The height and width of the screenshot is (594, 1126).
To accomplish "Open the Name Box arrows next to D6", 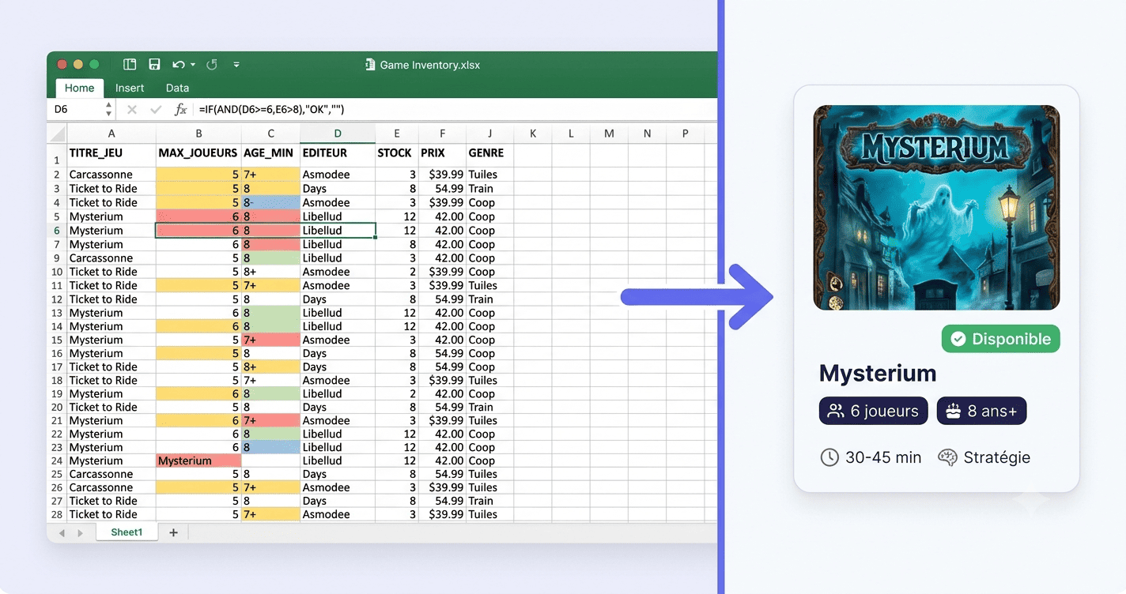I will click(x=109, y=110).
